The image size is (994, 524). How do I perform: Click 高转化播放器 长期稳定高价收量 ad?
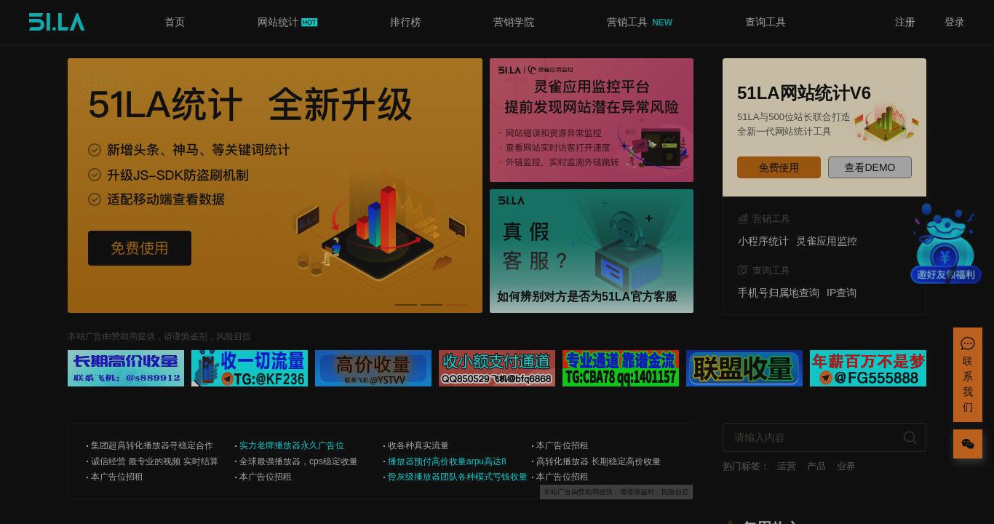coord(598,461)
